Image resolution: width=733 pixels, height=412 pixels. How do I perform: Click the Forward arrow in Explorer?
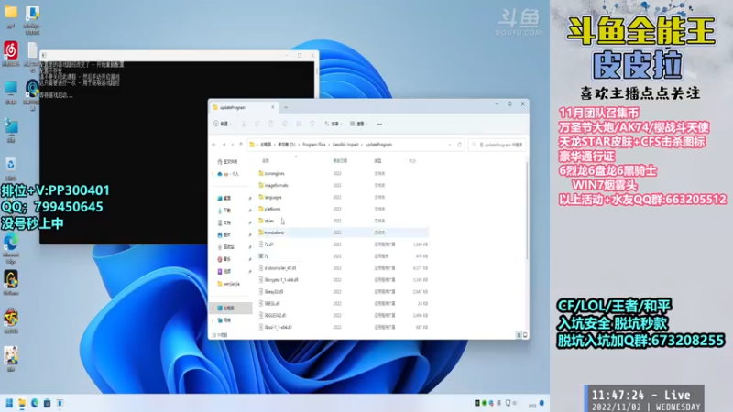(x=224, y=145)
